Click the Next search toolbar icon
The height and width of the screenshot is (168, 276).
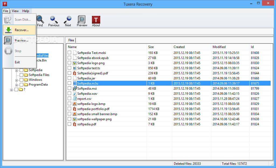coord(68,20)
